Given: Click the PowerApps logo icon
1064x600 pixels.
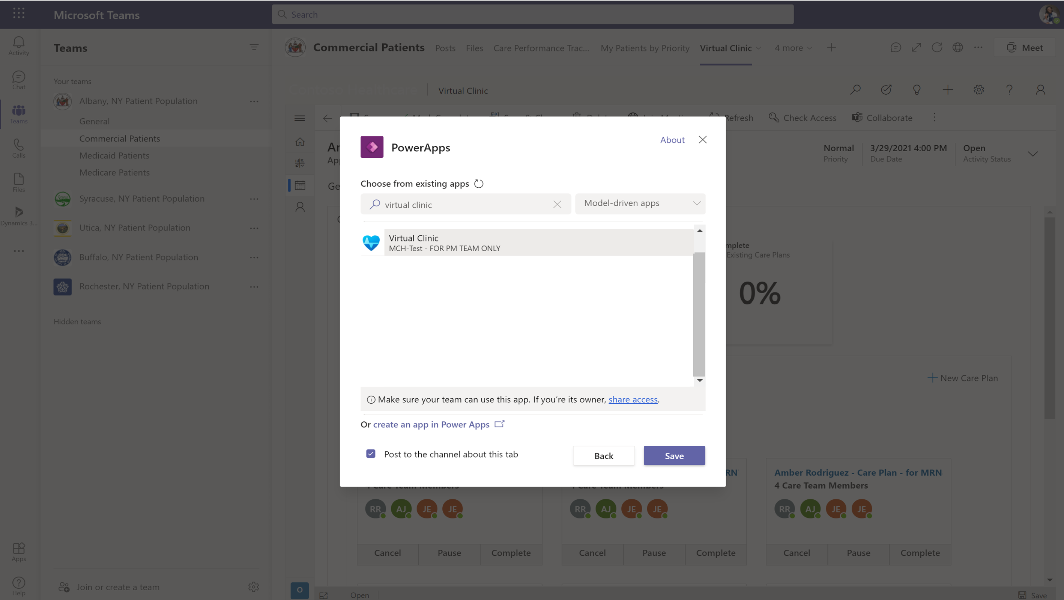Looking at the screenshot, I should point(372,147).
